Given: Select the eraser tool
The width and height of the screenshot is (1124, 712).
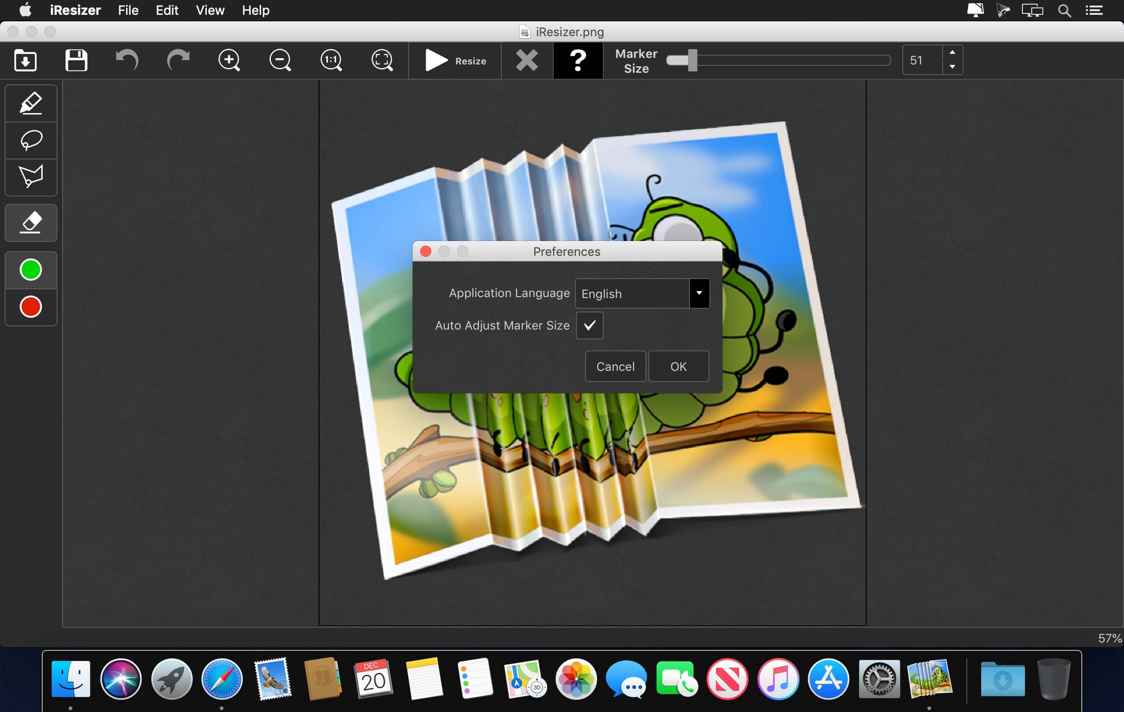Looking at the screenshot, I should click(x=31, y=223).
